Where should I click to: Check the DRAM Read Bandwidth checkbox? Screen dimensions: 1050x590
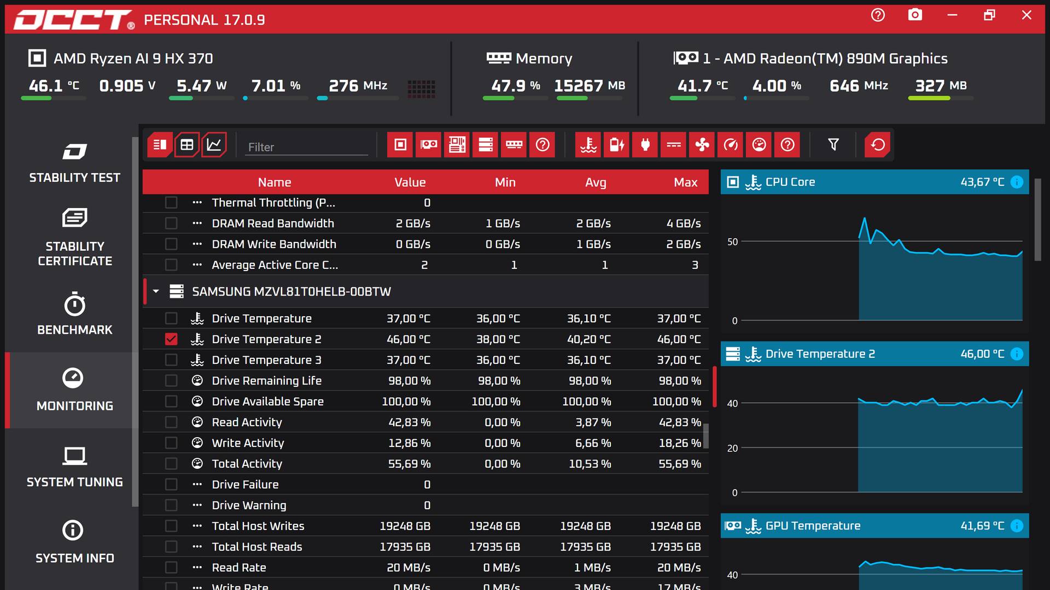(x=171, y=223)
